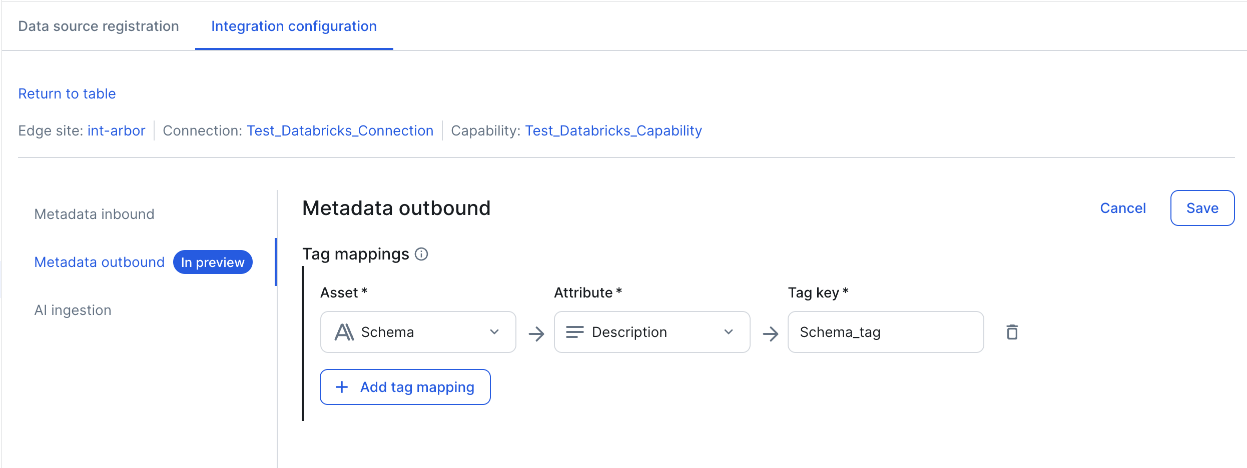
Task: Select Metadata outbound in the sidebar
Action: point(99,262)
